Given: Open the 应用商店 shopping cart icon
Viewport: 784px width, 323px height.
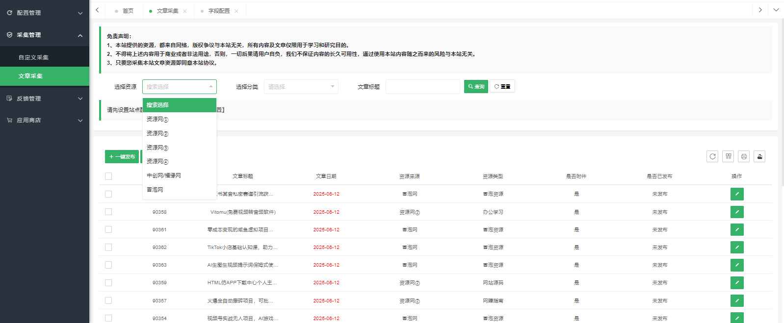Looking at the screenshot, I should tap(9, 120).
